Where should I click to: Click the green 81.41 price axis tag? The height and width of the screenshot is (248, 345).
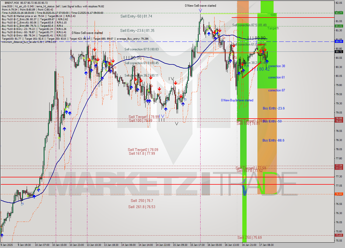[339, 26]
